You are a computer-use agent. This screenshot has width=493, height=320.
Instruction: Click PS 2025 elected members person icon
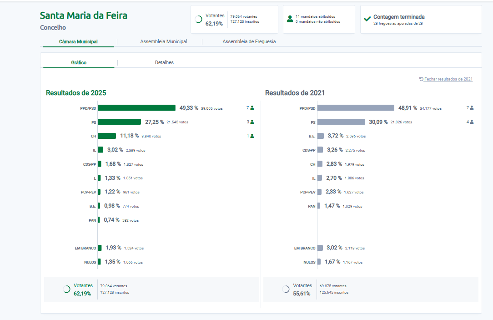click(252, 122)
